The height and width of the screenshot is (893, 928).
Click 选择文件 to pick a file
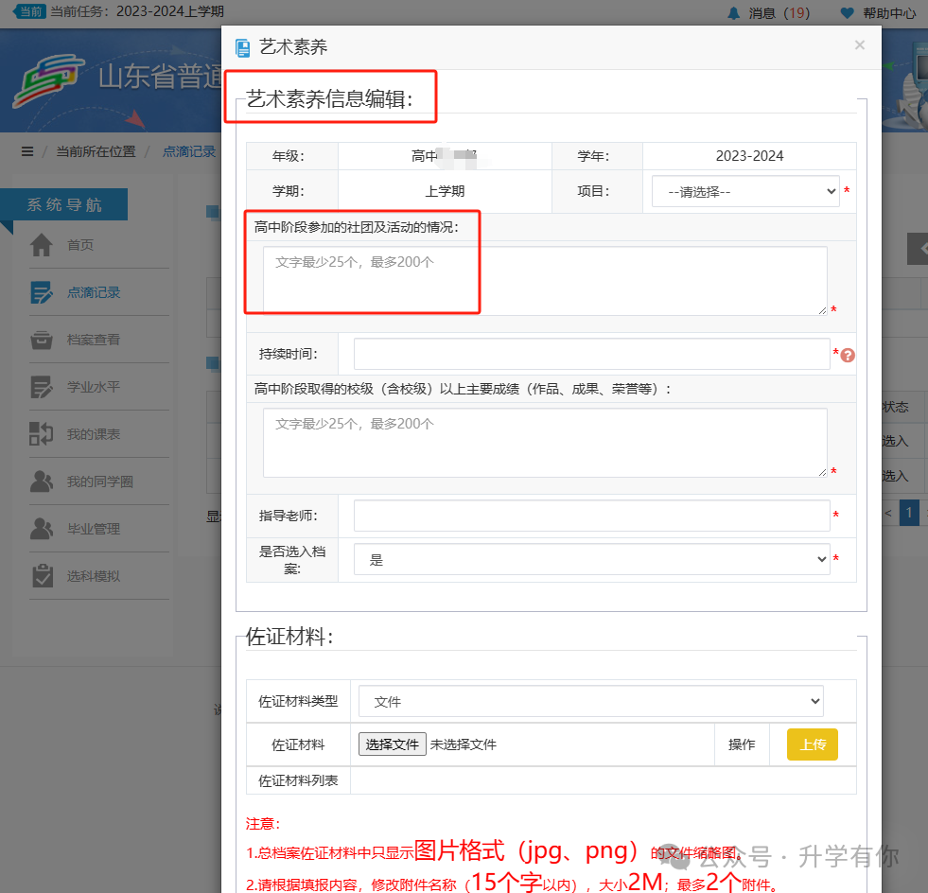[392, 744]
